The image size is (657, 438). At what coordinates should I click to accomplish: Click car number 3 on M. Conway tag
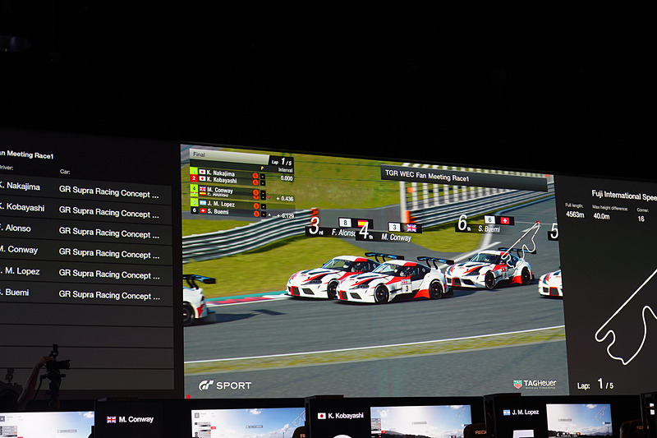(x=394, y=227)
